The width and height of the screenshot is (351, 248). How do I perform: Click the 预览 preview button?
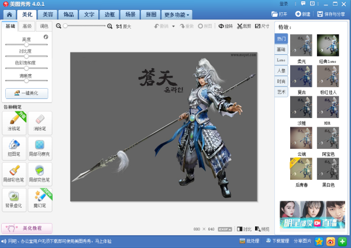262,229
